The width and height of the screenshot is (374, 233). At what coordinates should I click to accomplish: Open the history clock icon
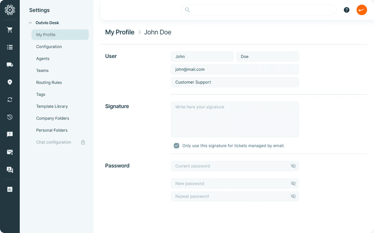coord(9,117)
